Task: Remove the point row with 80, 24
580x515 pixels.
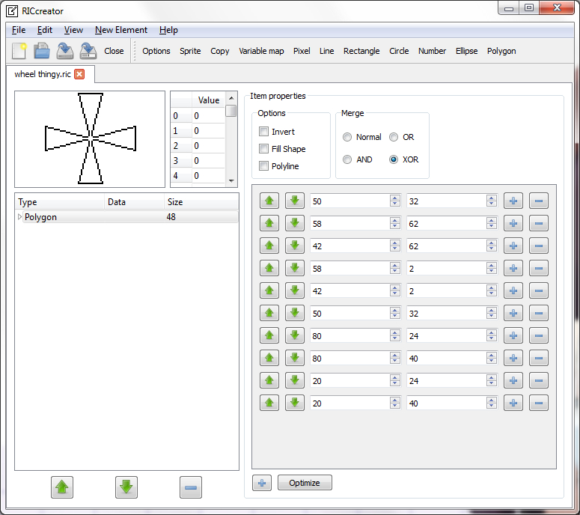Action: pos(538,335)
